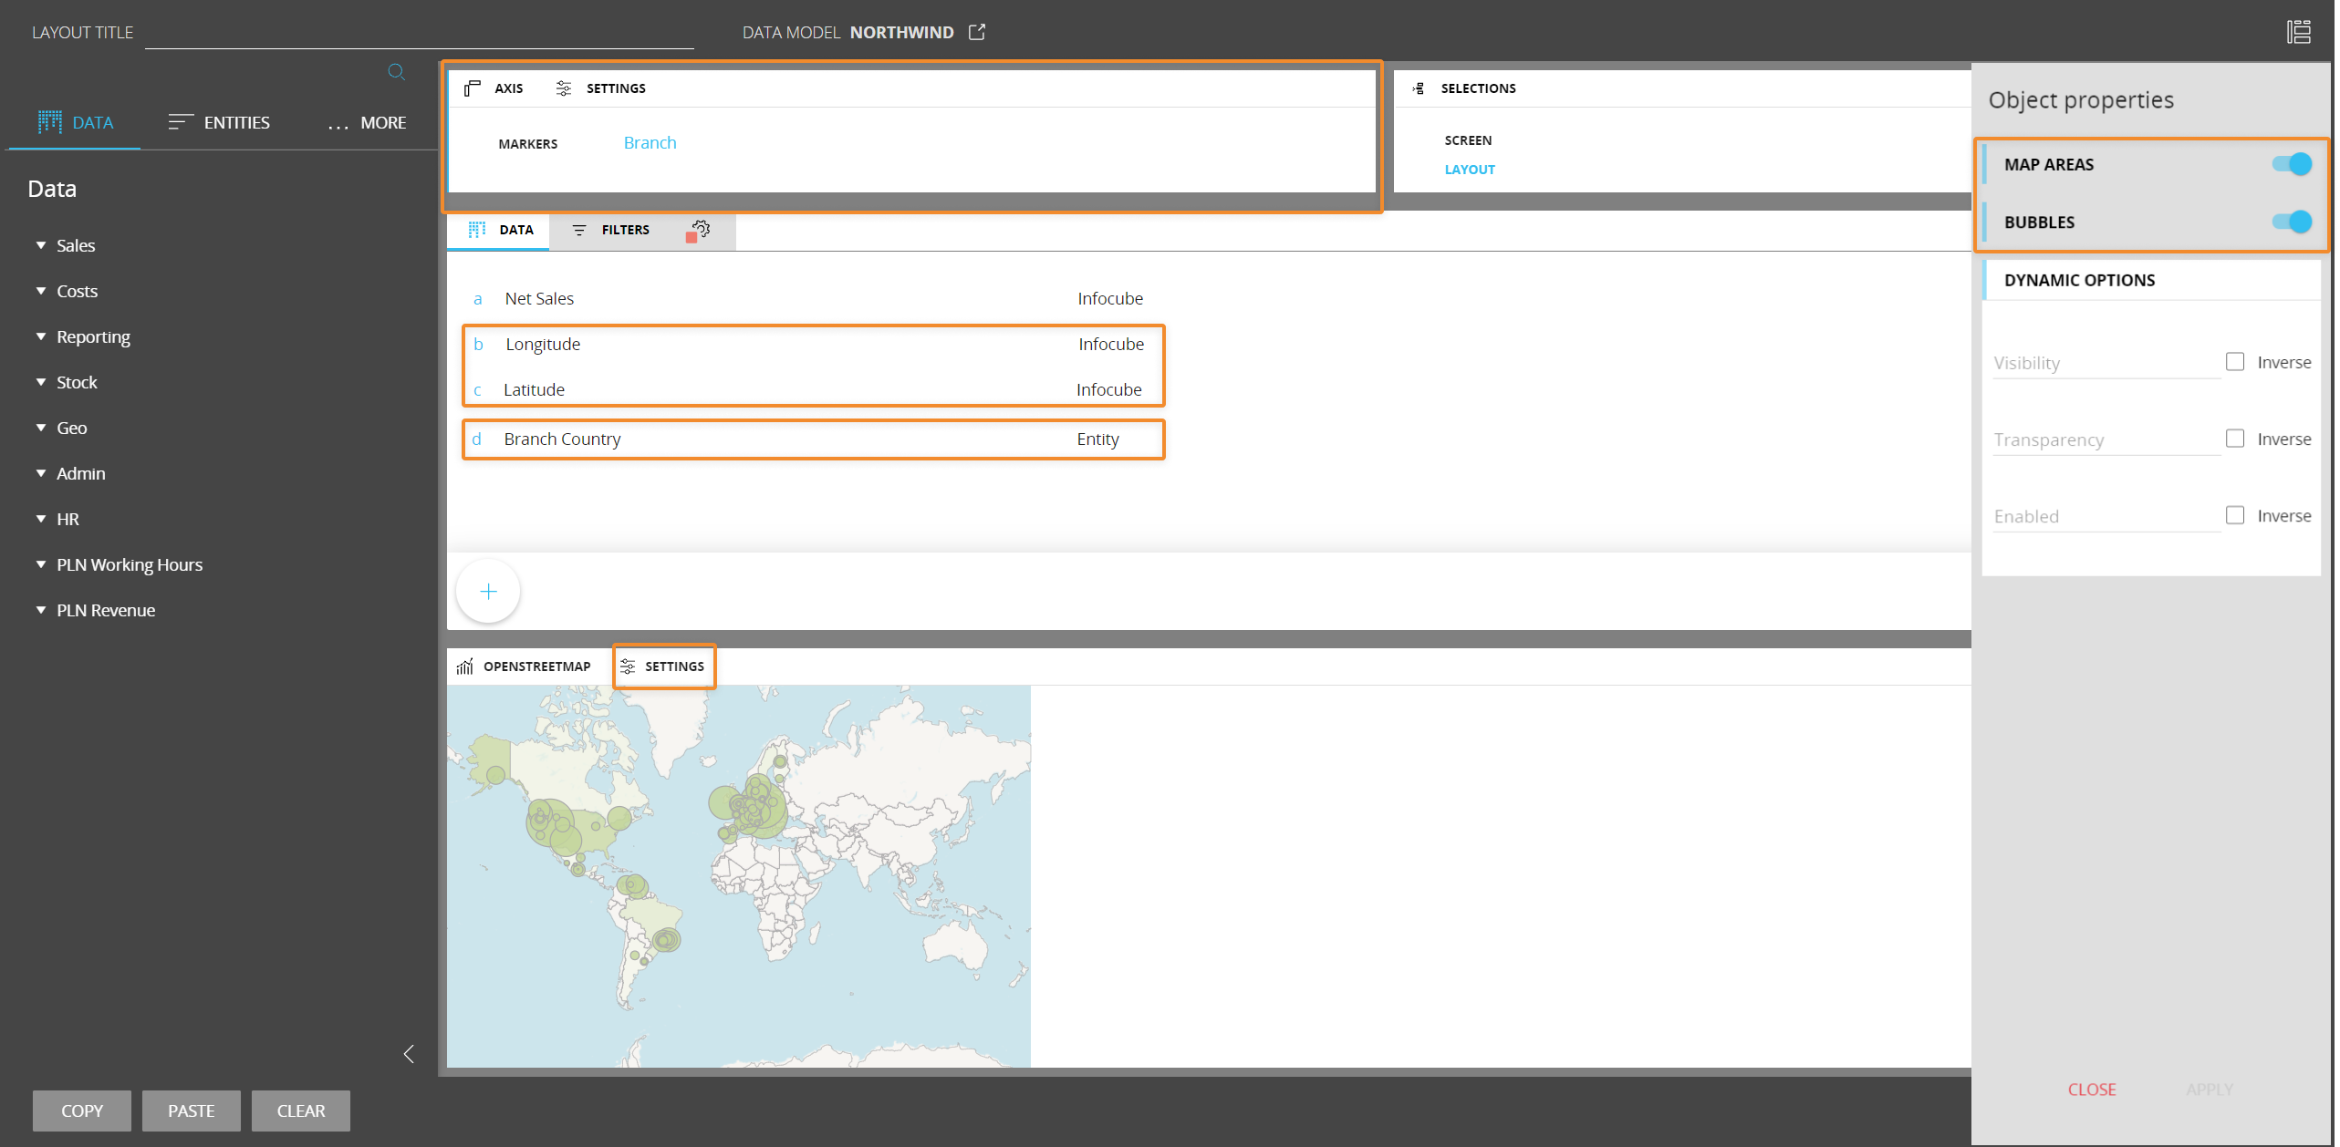Screen dimensions: 2340x1147
Task: Open the data model external link icon
Action: [977, 32]
